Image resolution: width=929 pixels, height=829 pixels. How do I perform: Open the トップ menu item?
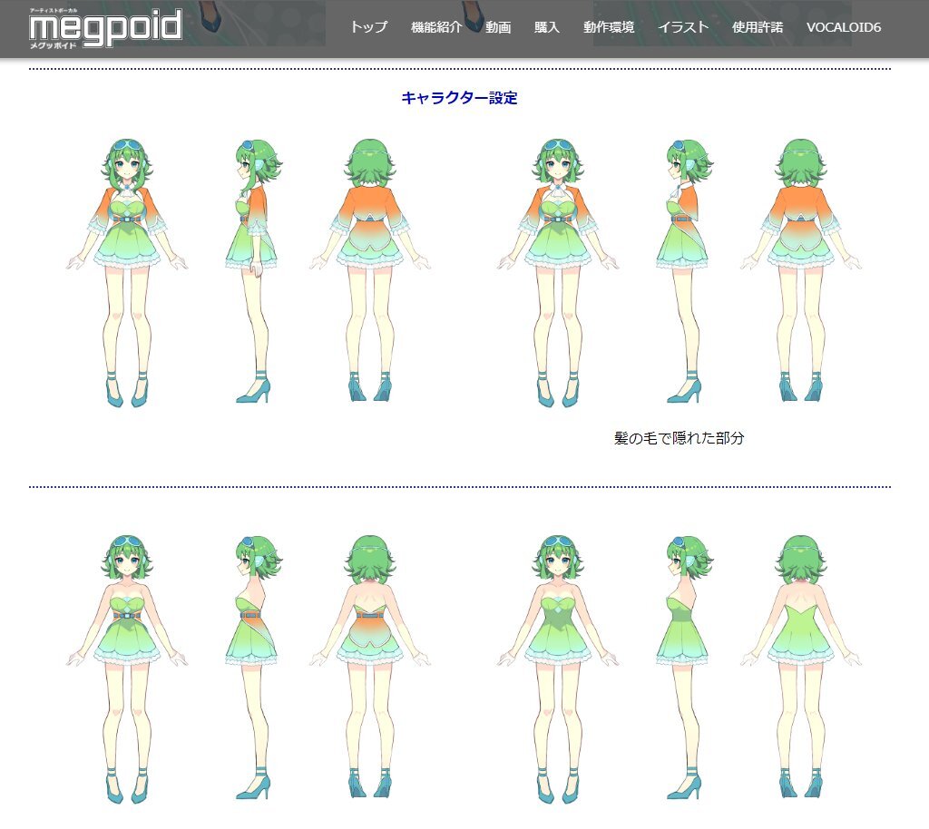click(368, 27)
